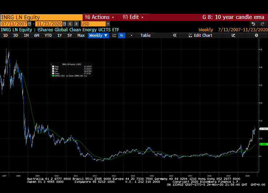Open chart settings gear icon
Screen dimensions: 268x193
coord(256,35)
